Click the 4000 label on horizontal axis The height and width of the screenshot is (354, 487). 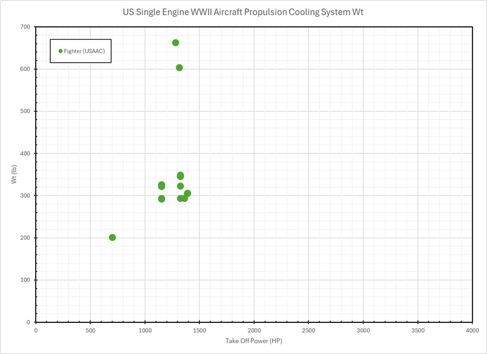pos(472,330)
